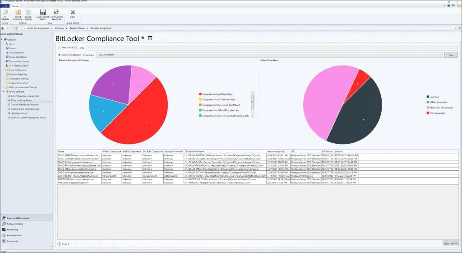Click Assets and Compliance in breadcrumb
Image resolution: width=462 pixels, height=253 pixels.
pos(38,28)
